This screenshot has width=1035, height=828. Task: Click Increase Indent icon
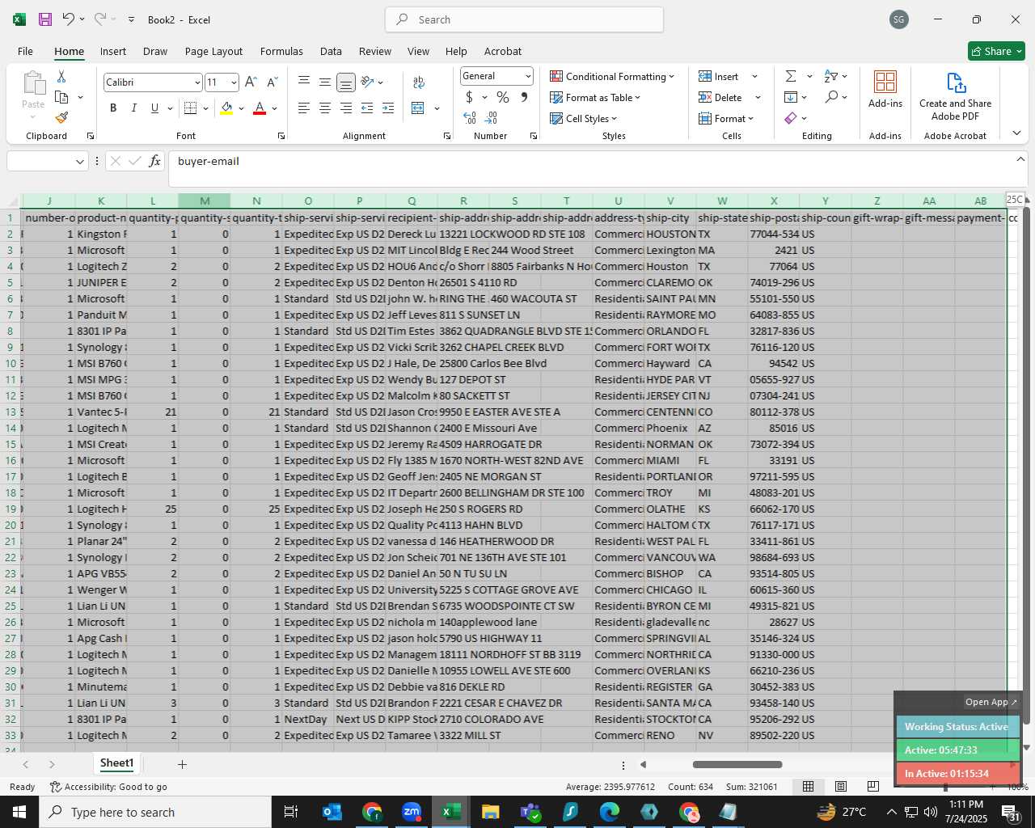388,108
